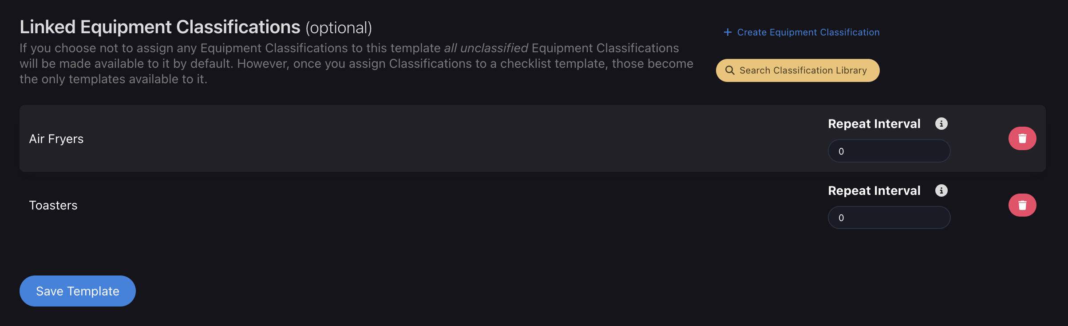The width and height of the screenshot is (1068, 326).
Task: Click the Linked Equipment Classifications heading
Action: point(160,27)
